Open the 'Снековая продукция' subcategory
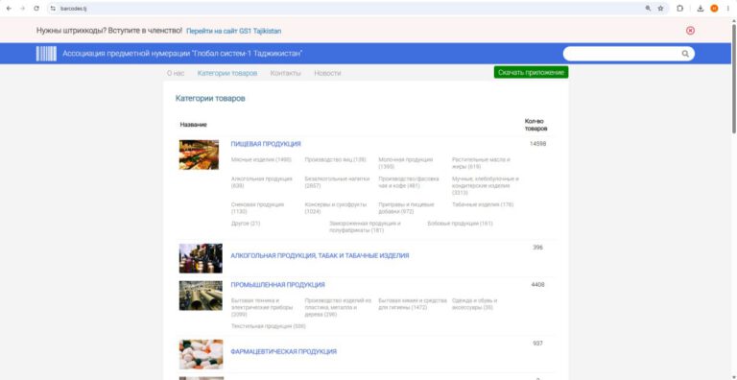The image size is (737, 380). pyautogui.click(x=257, y=208)
